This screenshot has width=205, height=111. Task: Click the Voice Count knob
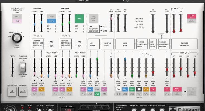click(x=17, y=37)
